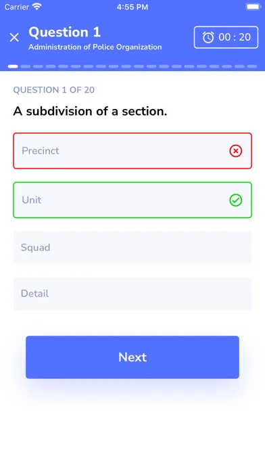Close the quiz with the X icon
265x471 pixels.
14,37
